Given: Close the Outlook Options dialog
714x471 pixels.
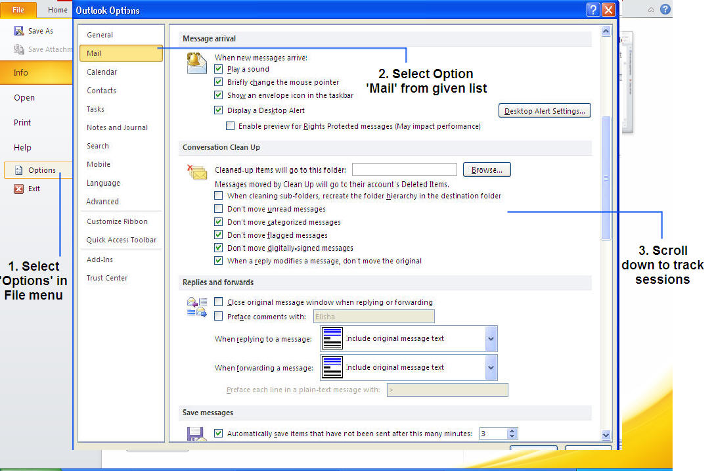Looking at the screenshot, I should pyautogui.click(x=608, y=10).
